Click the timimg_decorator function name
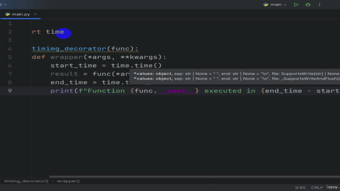 click(69, 49)
